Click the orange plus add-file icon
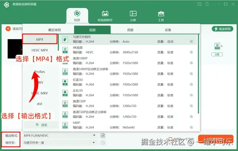Image resolution: width=238 pixels, height=151 pixels. pos(8,29)
